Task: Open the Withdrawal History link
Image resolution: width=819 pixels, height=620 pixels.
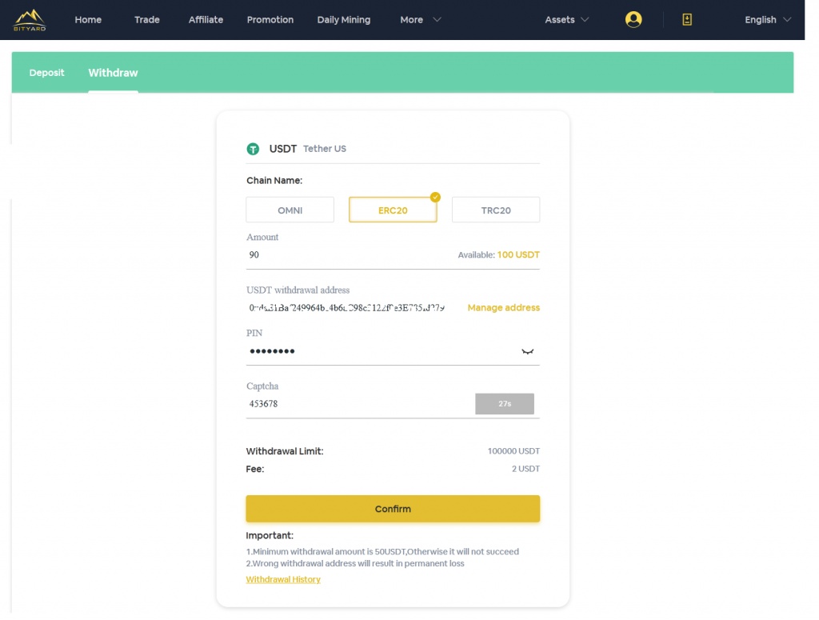Action: tap(283, 579)
